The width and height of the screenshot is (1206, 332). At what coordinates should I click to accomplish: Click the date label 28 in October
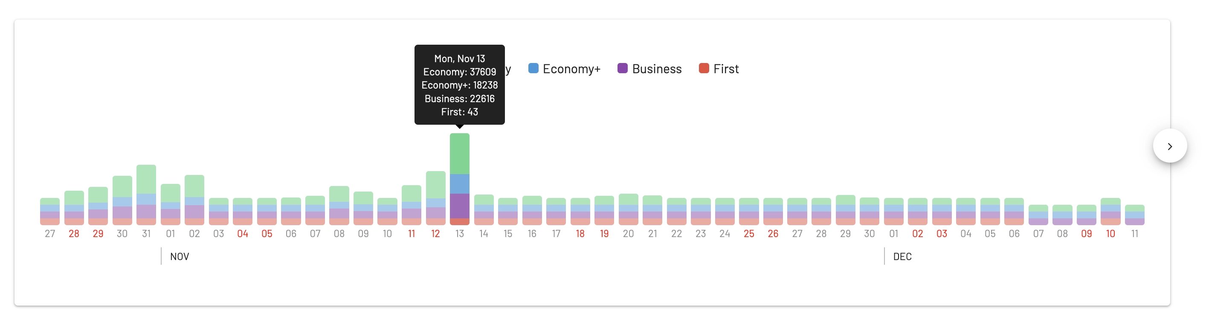point(74,234)
